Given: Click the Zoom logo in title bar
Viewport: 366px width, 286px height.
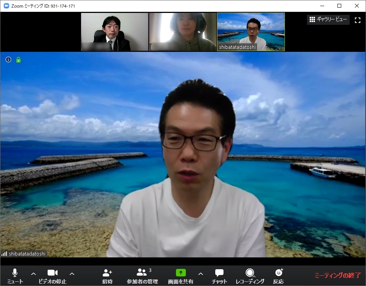Looking at the screenshot, I should (x=6, y=6).
